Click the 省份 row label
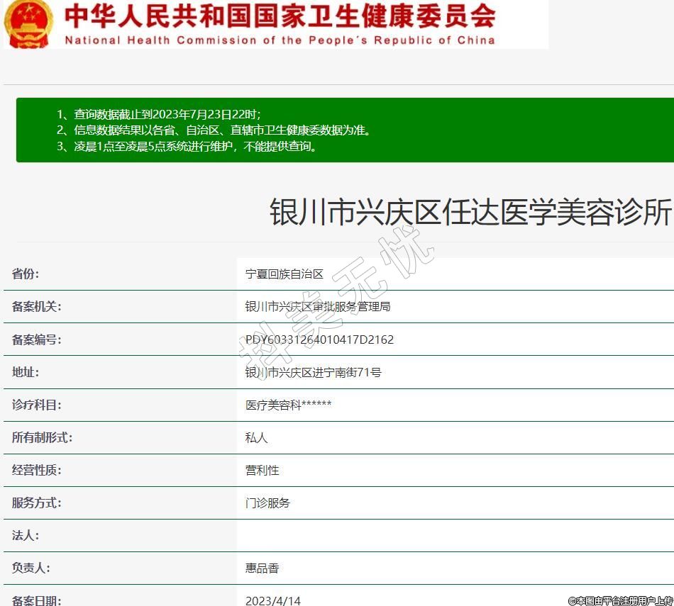Screen dimensions: 674x606 (26, 274)
